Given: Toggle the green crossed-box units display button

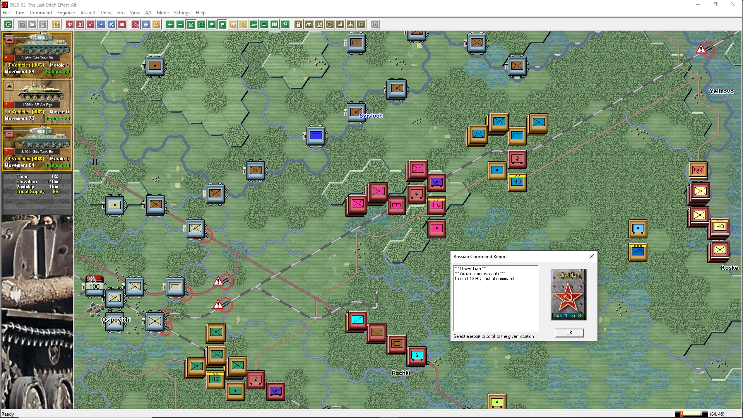Looking at the screenshot, I should click(x=191, y=25).
